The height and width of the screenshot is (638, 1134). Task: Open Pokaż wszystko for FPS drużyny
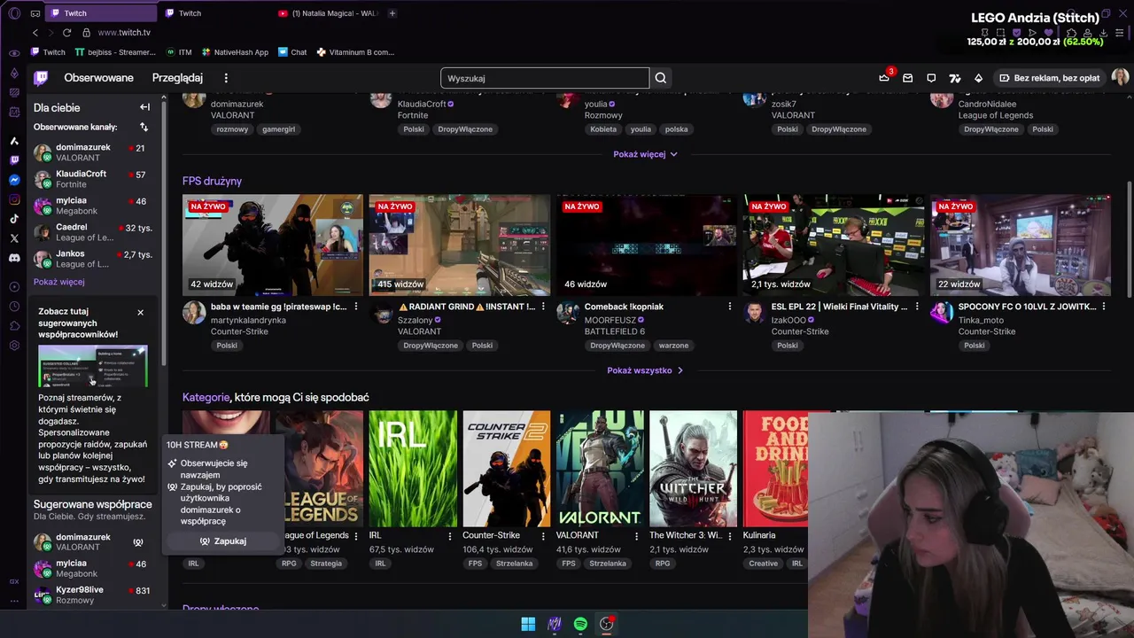645,370
